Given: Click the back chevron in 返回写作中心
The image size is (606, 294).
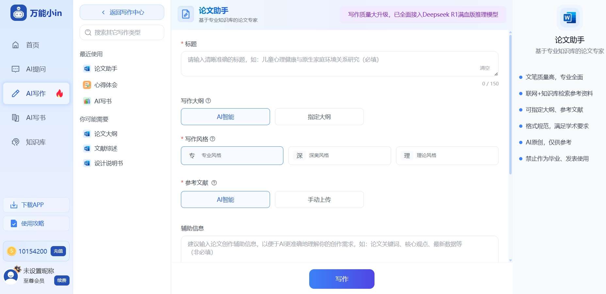Looking at the screenshot, I should pyautogui.click(x=104, y=12).
